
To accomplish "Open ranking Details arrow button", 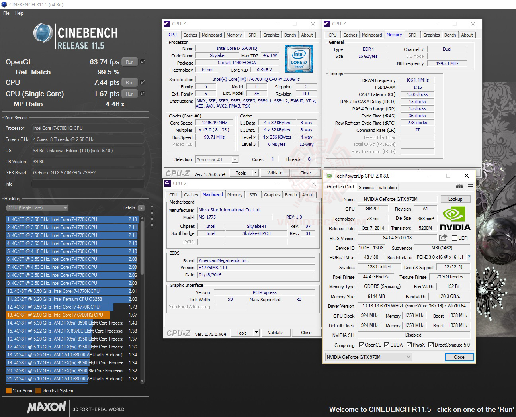I will pos(141,208).
